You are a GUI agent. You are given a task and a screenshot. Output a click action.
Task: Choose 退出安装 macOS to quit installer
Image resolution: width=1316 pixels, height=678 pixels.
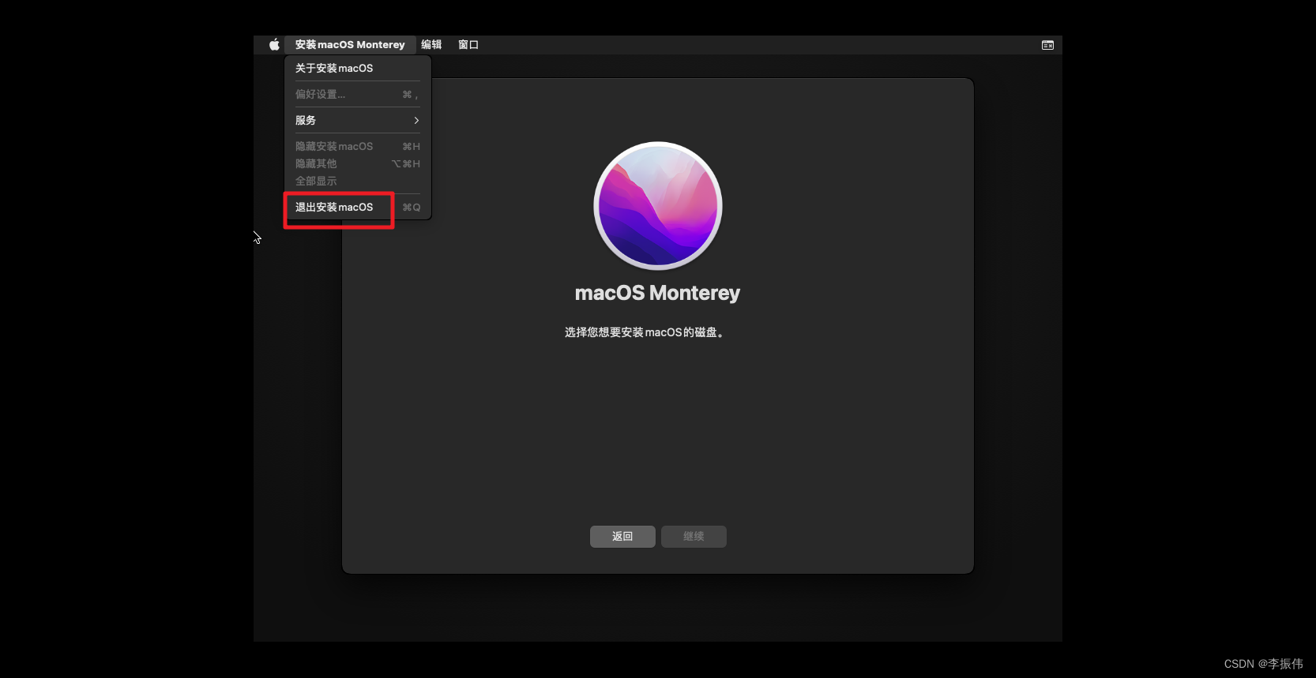(x=358, y=208)
